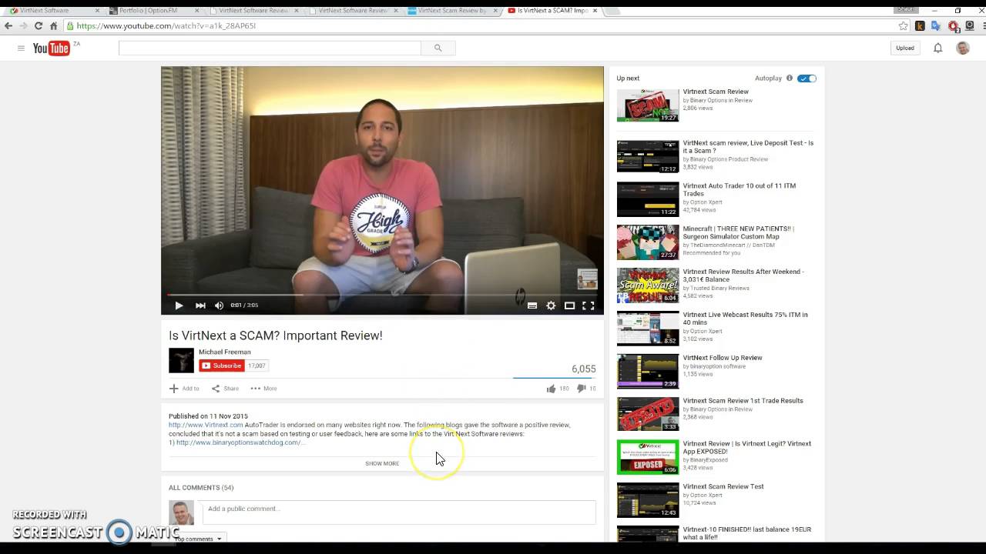Expand description with SHOW MORE
986x554 pixels.
point(382,463)
